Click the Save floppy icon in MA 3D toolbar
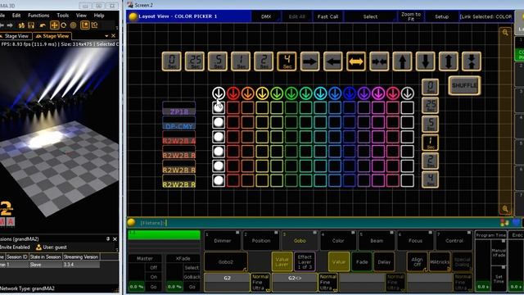 pos(31,25)
